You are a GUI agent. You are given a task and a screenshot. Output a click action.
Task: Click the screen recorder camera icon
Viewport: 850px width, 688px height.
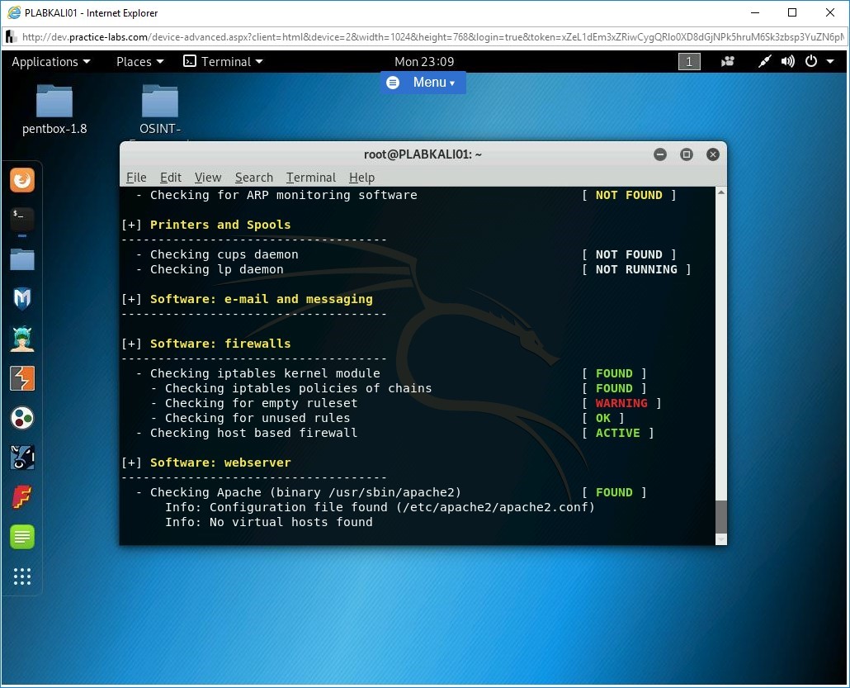[728, 62]
